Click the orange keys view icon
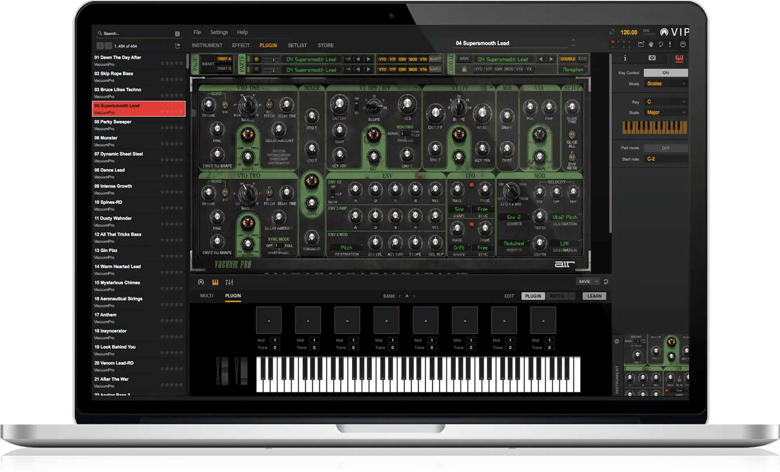Viewport: 780px width, 472px height. (x=215, y=282)
